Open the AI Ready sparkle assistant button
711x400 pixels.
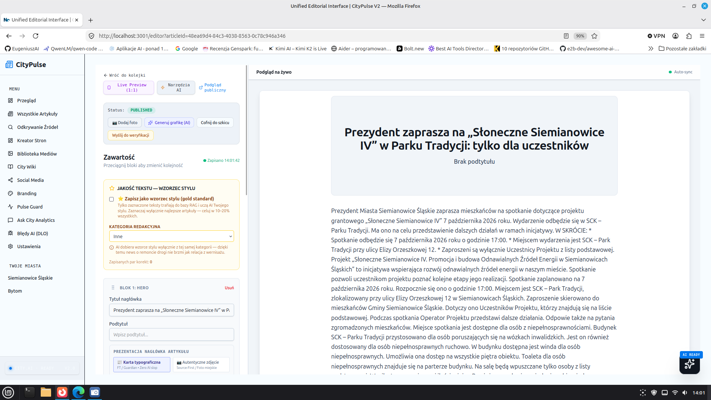click(690, 364)
